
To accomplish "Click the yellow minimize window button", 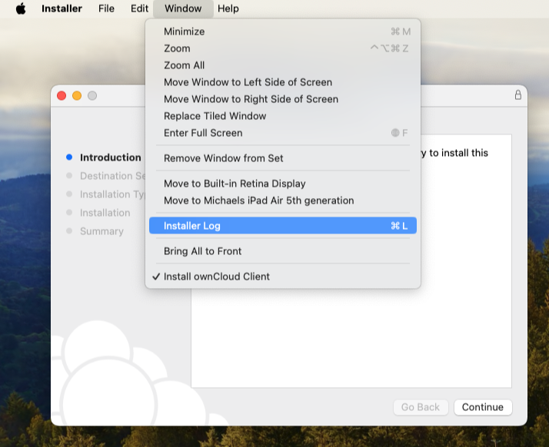I will click(x=77, y=95).
